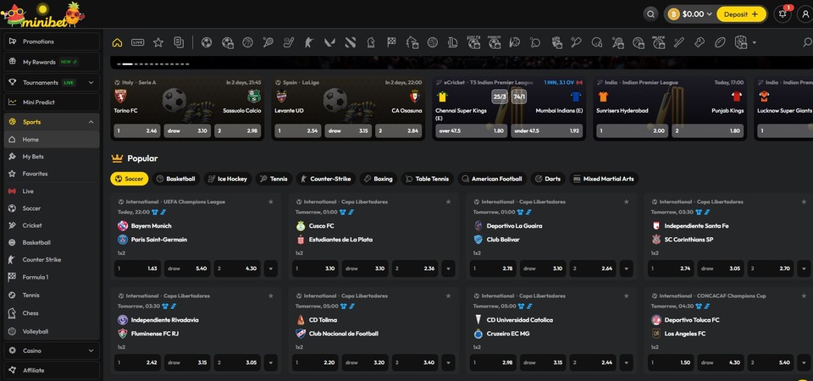Screen dimensions: 813x381
Task: Select the MMA fist icon in toolbar
Action: [x=556, y=42]
